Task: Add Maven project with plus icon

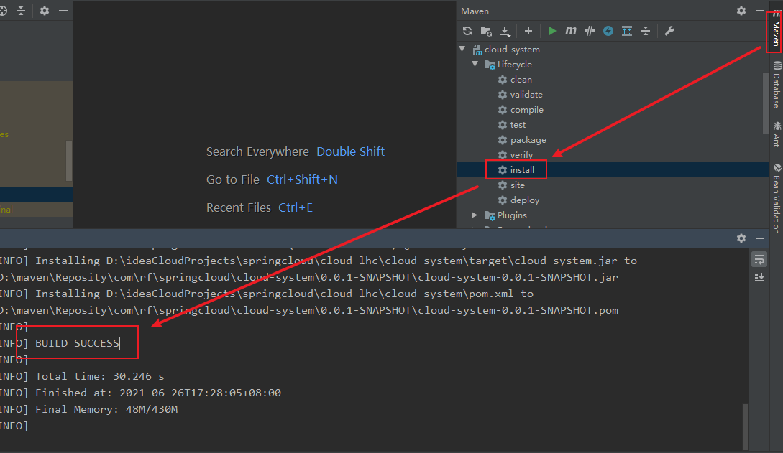Action: coord(528,31)
